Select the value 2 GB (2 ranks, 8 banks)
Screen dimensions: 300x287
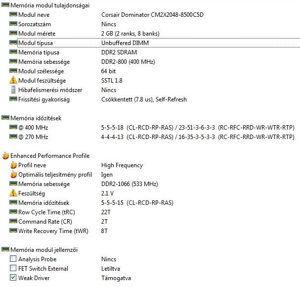(130, 34)
